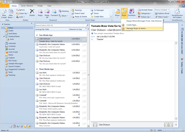This screenshot has width=185, height=132.
Task: Open the Categorize dropdown
Action: (x=144, y=13)
